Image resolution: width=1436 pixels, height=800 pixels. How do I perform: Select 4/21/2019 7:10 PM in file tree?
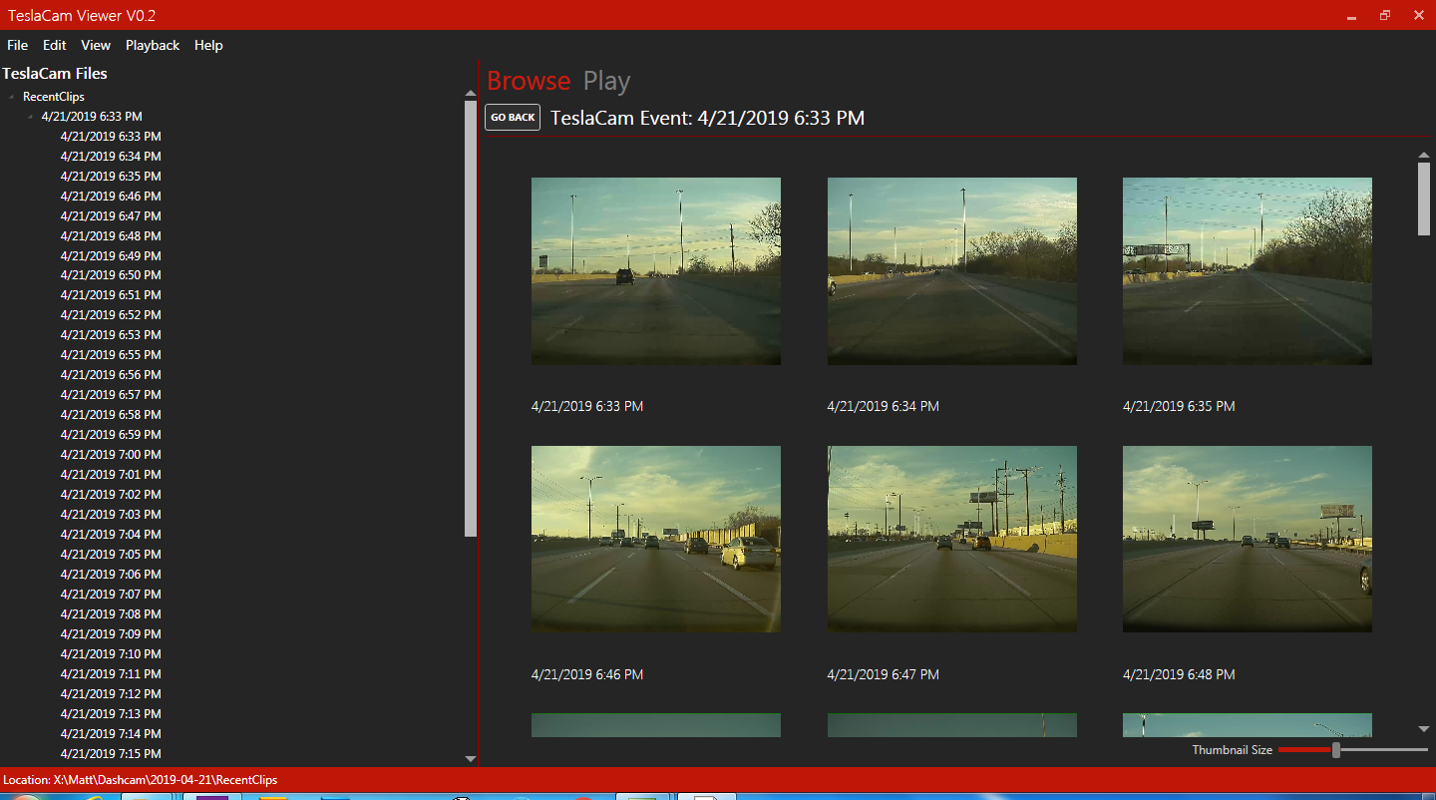[x=111, y=654]
